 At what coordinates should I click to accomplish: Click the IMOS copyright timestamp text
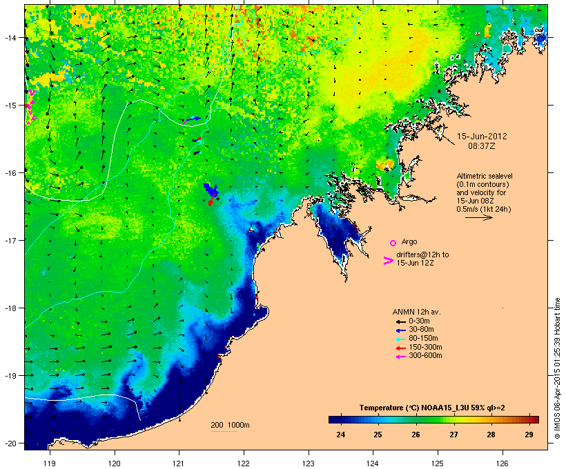tap(557, 368)
